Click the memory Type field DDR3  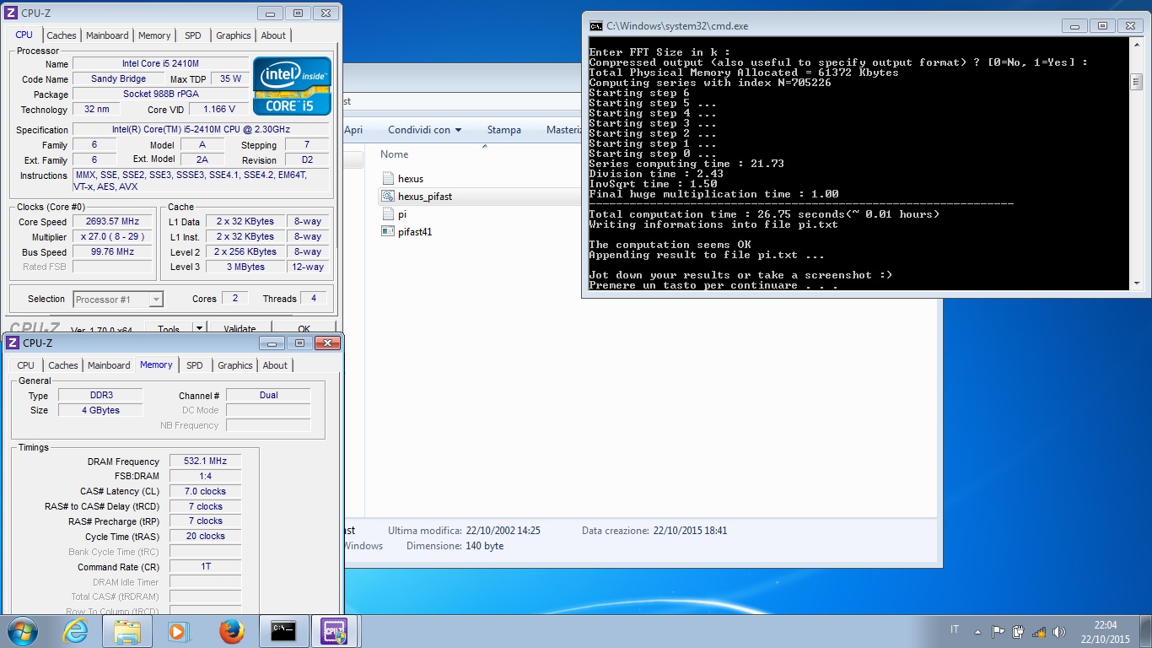point(101,395)
